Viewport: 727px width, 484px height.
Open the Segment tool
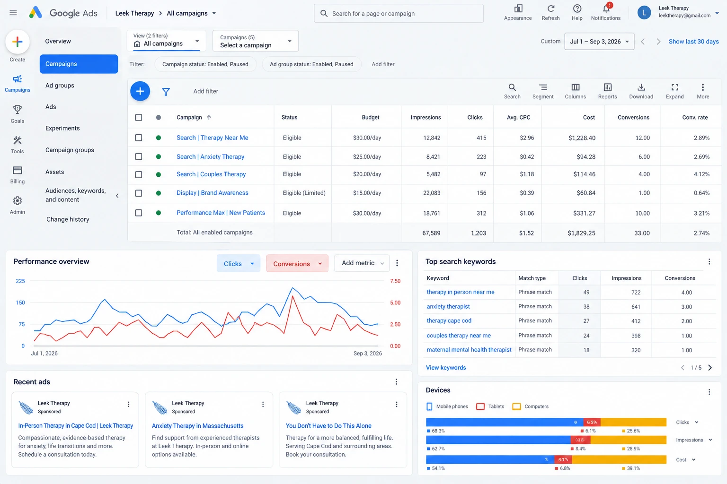(x=543, y=91)
